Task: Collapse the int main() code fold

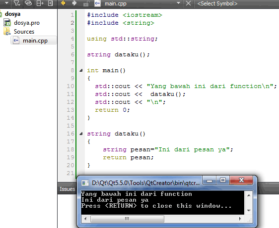Action: point(81,71)
